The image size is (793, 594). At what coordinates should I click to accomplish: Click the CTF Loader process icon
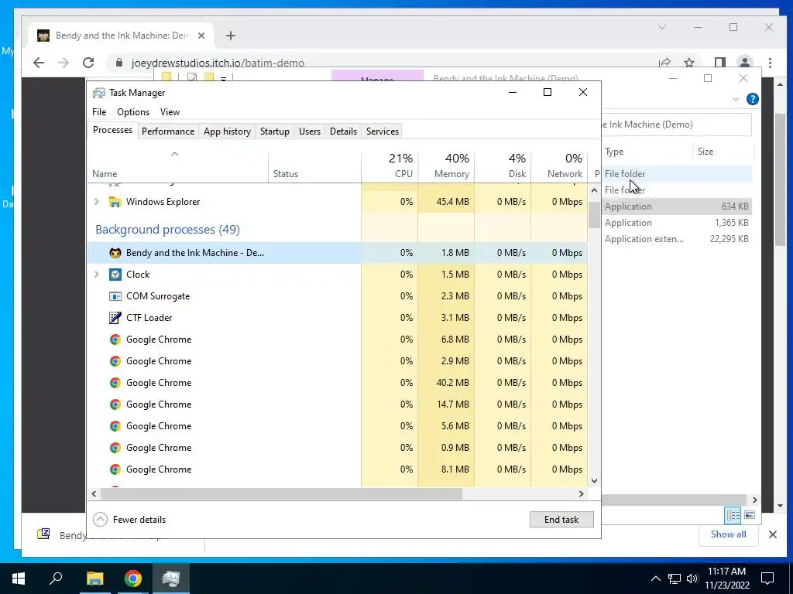[x=115, y=318]
